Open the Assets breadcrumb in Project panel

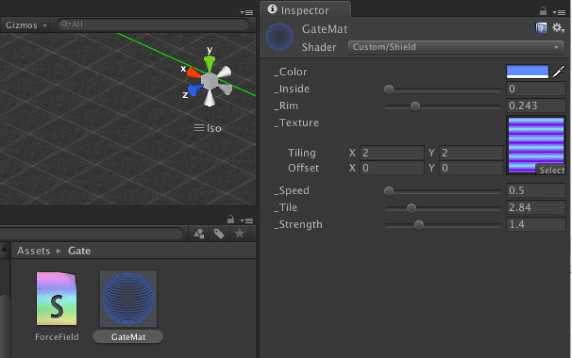[x=33, y=250]
